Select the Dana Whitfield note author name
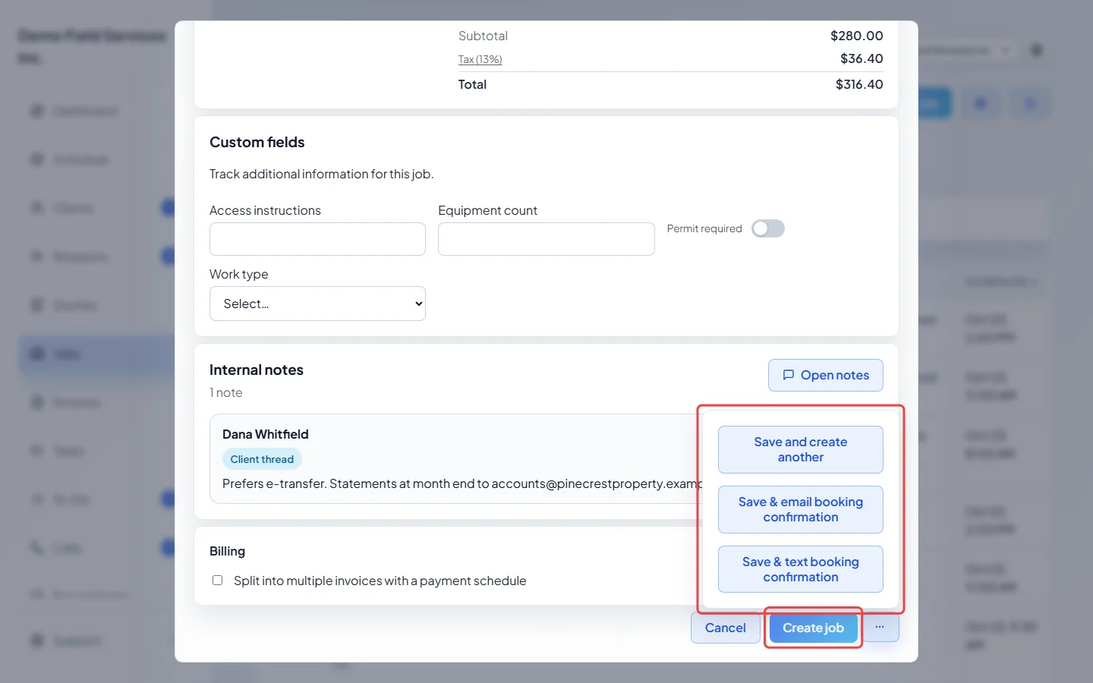 pyautogui.click(x=266, y=434)
